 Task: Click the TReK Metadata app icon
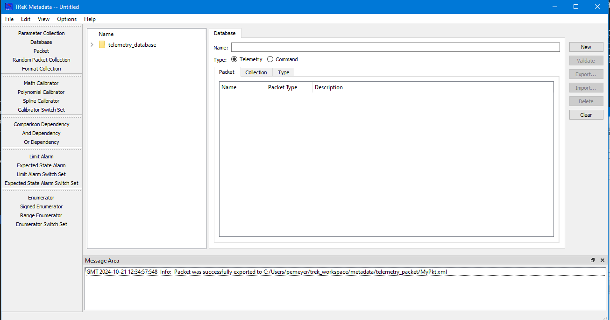tap(8, 7)
